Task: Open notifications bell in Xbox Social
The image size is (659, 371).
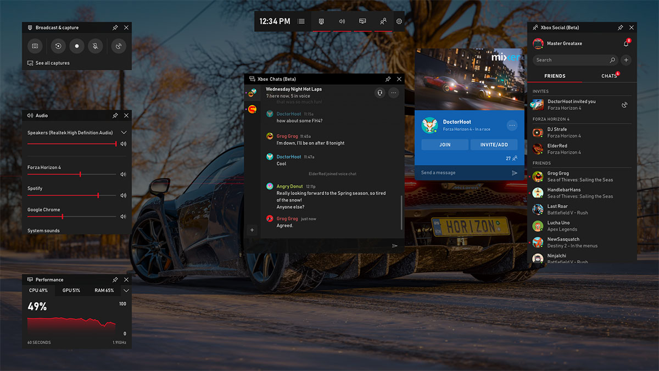Action: pyautogui.click(x=626, y=43)
